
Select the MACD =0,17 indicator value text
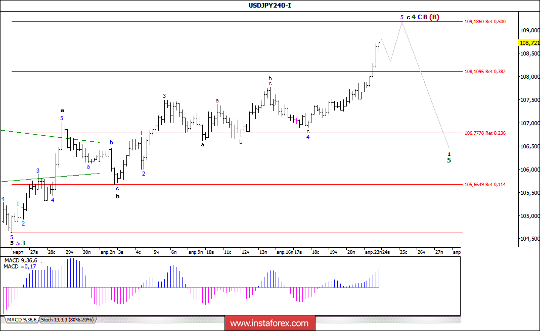coord(20,266)
